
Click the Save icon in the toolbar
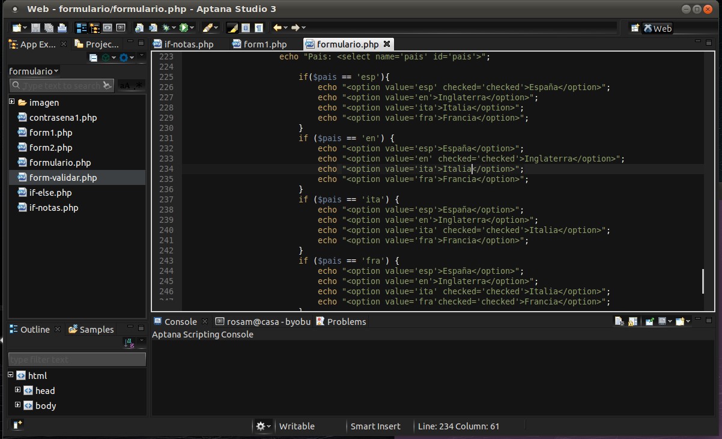35,28
